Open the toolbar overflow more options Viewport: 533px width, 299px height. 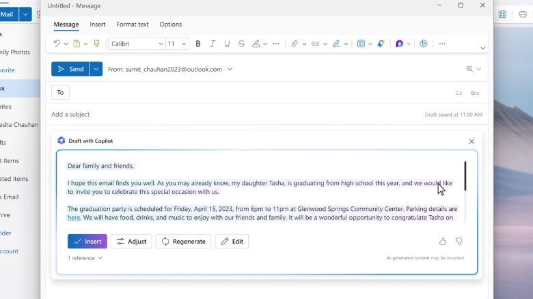point(442,44)
